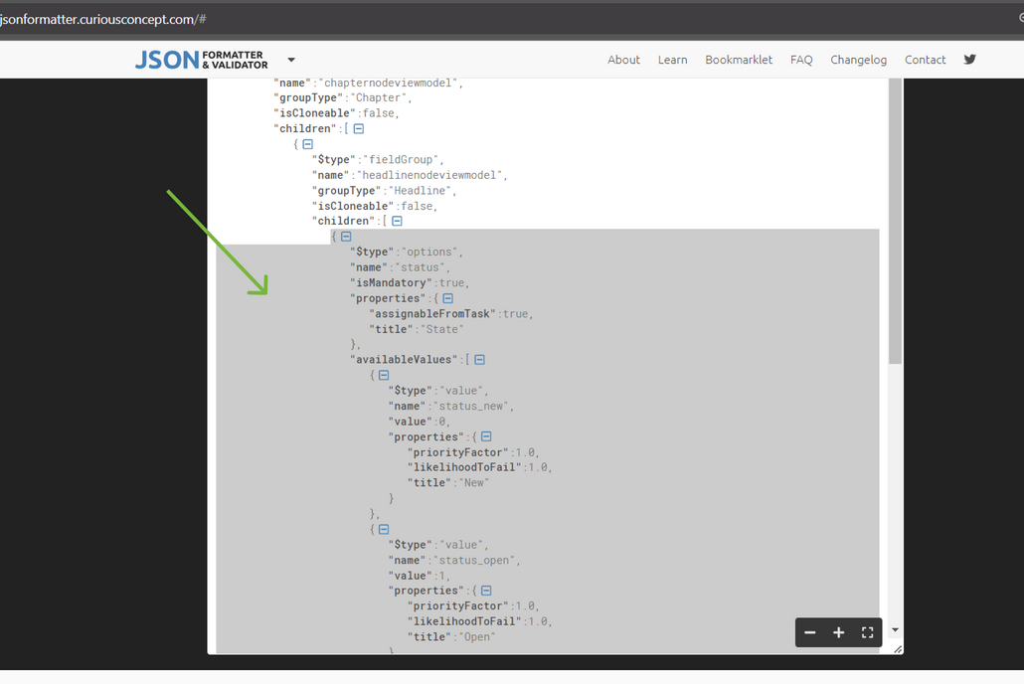Click the resize handle at the output corner
This screenshot has width=1024, height=684.
click(898, 649)
